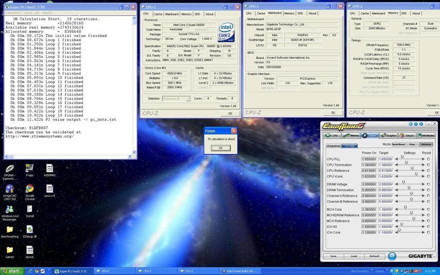Open the Benchmarking folder on the desktop

click(10, 232)
